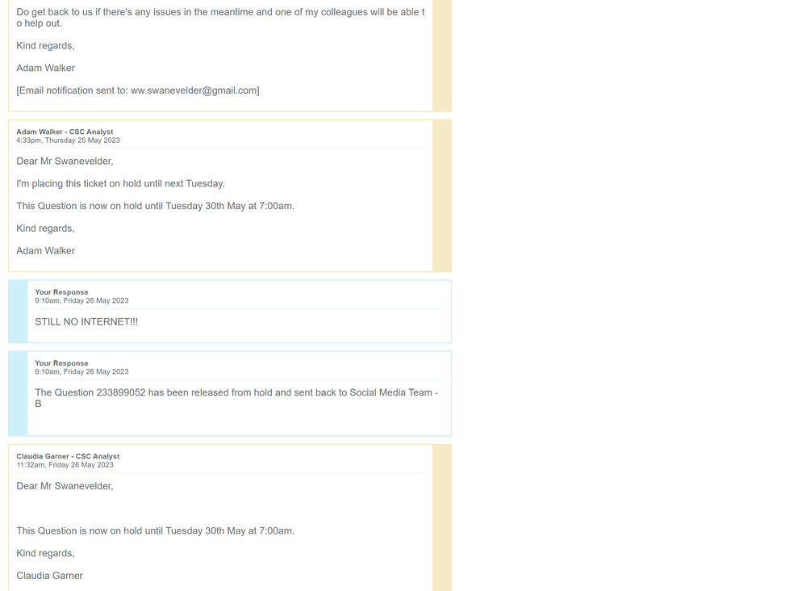Click 'Dear Mr Swanevelder' in Claudia's message
806x591 pixels.
65,486
